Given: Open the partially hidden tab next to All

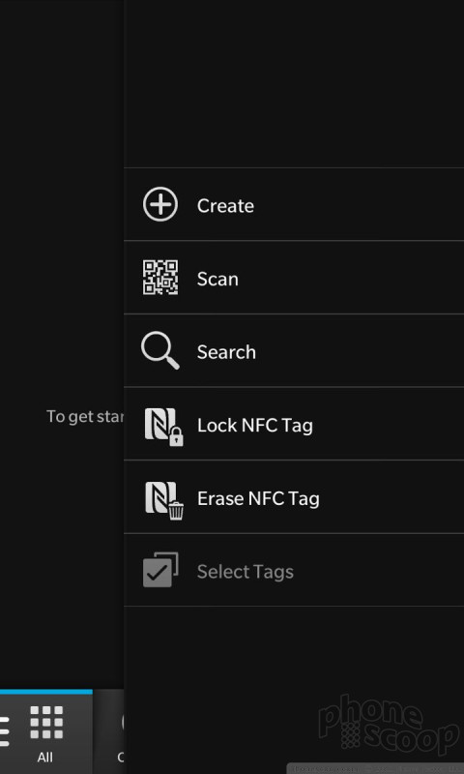Looking at the screenshot, I should pyautogui.click(x=108, y=731).
